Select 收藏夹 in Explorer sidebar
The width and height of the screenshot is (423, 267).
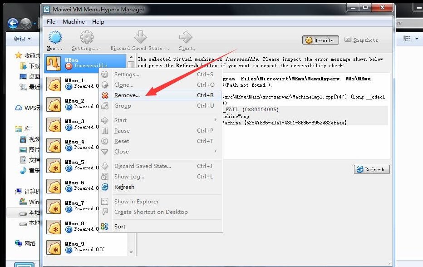tap(28, 55)
